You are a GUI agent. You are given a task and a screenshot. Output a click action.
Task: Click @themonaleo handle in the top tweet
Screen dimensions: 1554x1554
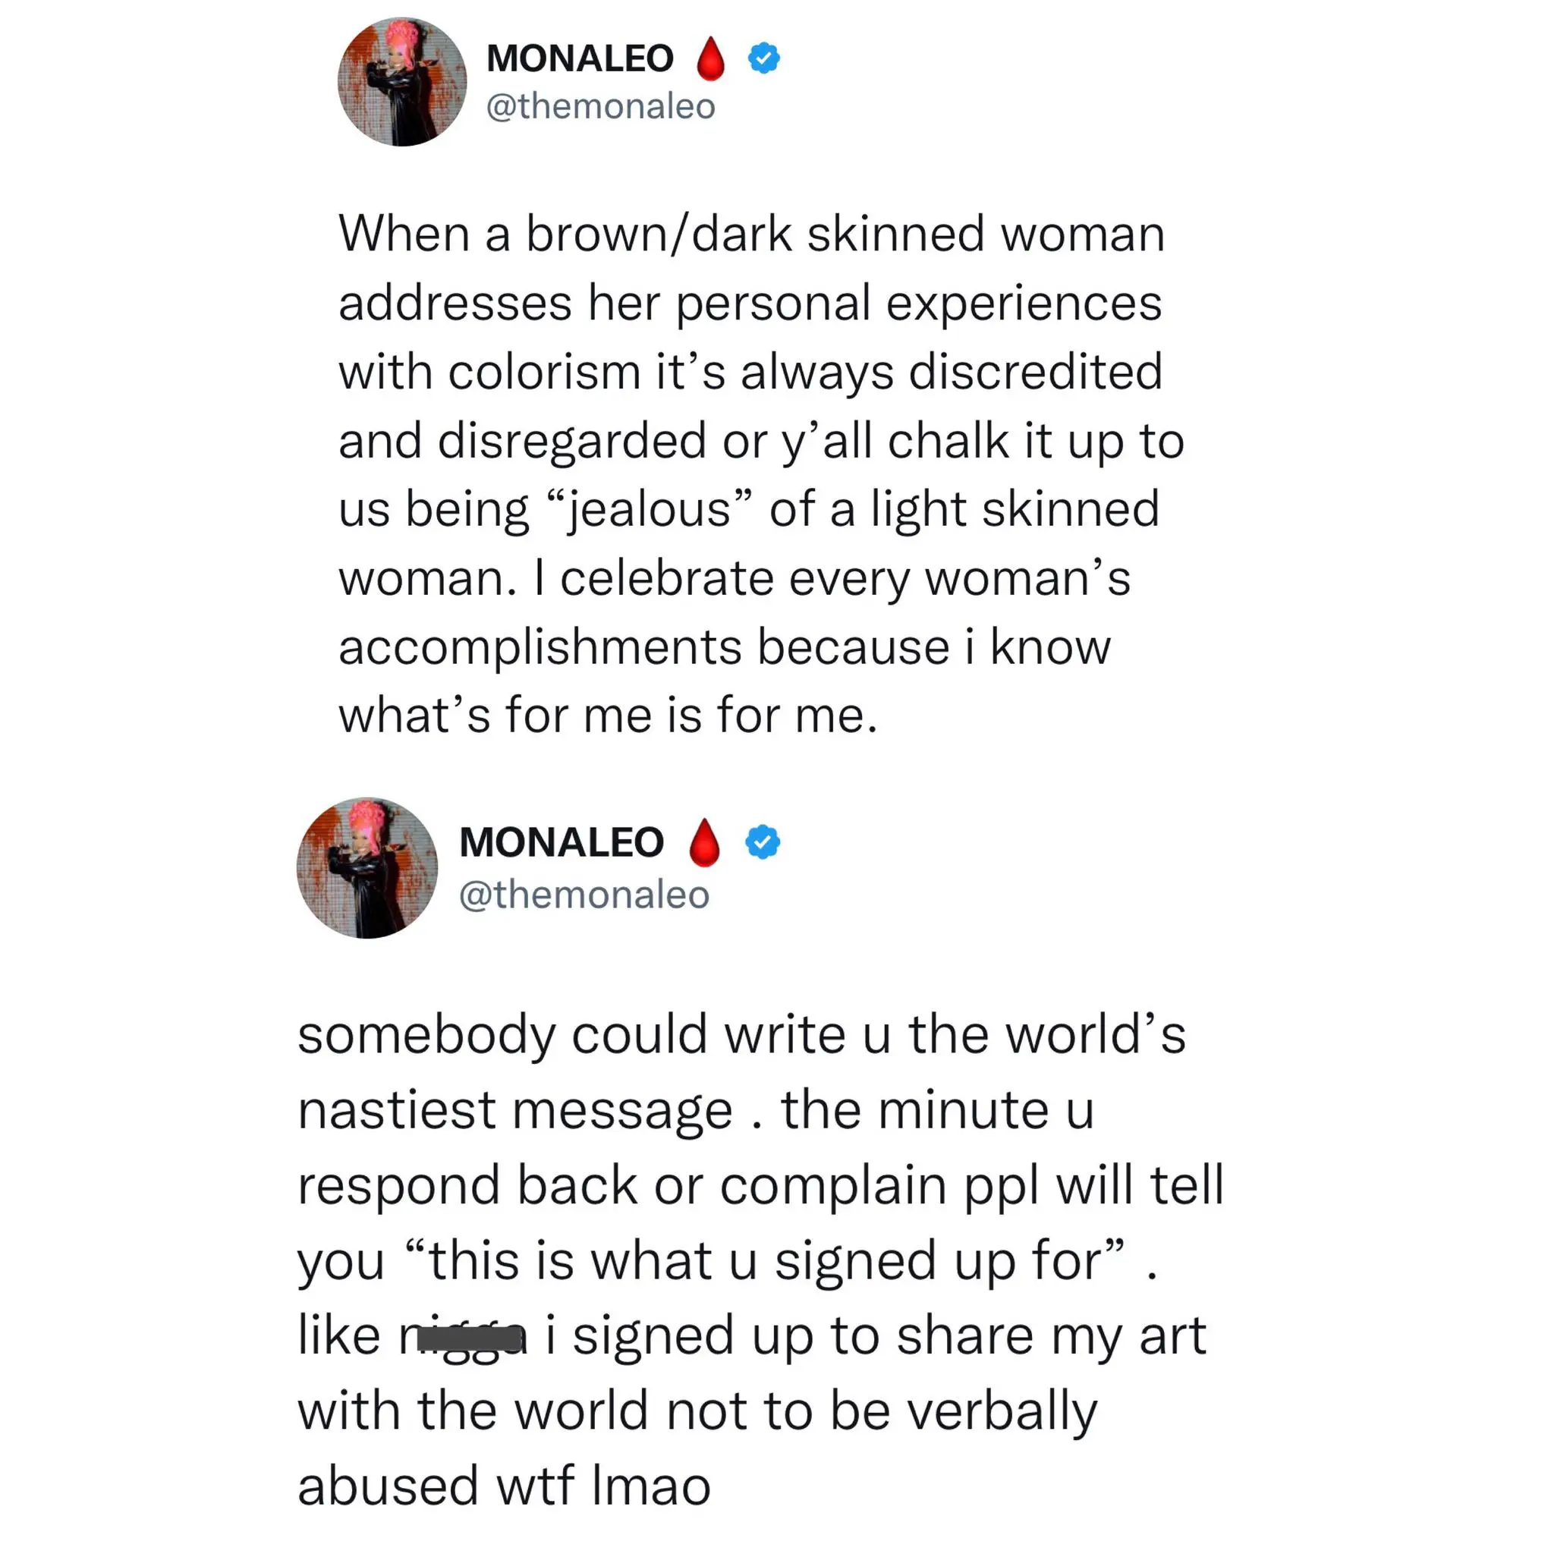(600, 106)
